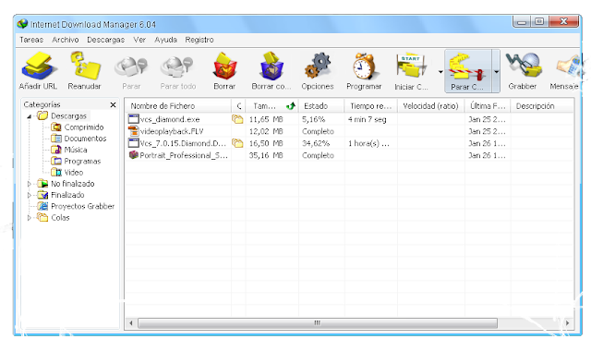Sort by Tiempo restante column header

370,106
